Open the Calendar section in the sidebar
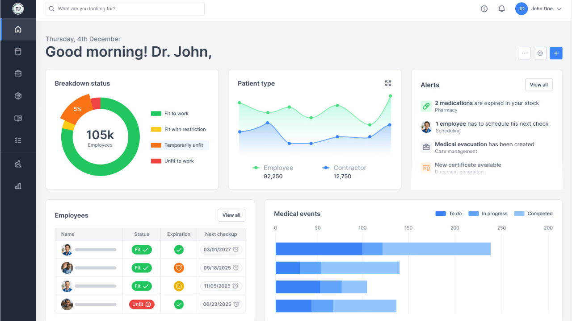Image resolution: width=572 pixels, height=321 pixels. point(18,51)
